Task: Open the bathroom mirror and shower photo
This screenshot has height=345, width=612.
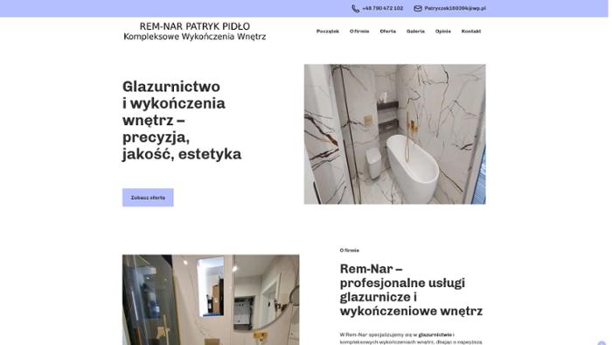Action: (x=211, y=299)
